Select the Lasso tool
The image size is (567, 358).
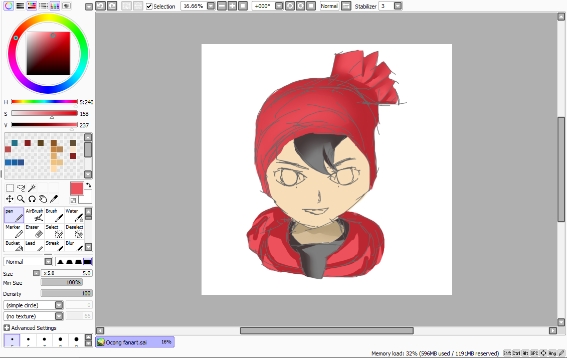[20, 187]
